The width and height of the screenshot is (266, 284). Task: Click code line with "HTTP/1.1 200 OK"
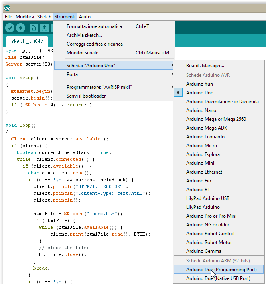click(81, 186)
